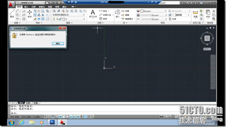
Task: Open Layer Properties manager icon
Action: point(54,11)
